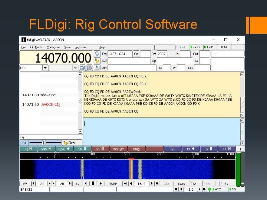Viewport: 267px width, 200px height.
Task: Open the Configure menu
Action: [53, 47]
